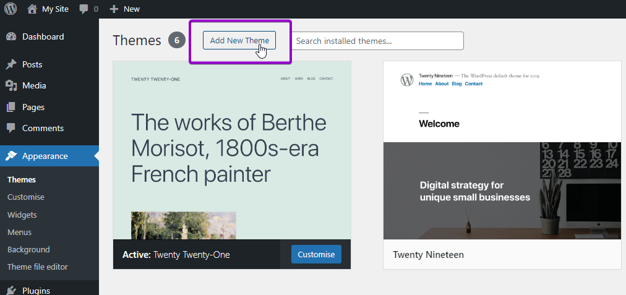
Task: Select the Appearance menu item
Action: (49, 156)
